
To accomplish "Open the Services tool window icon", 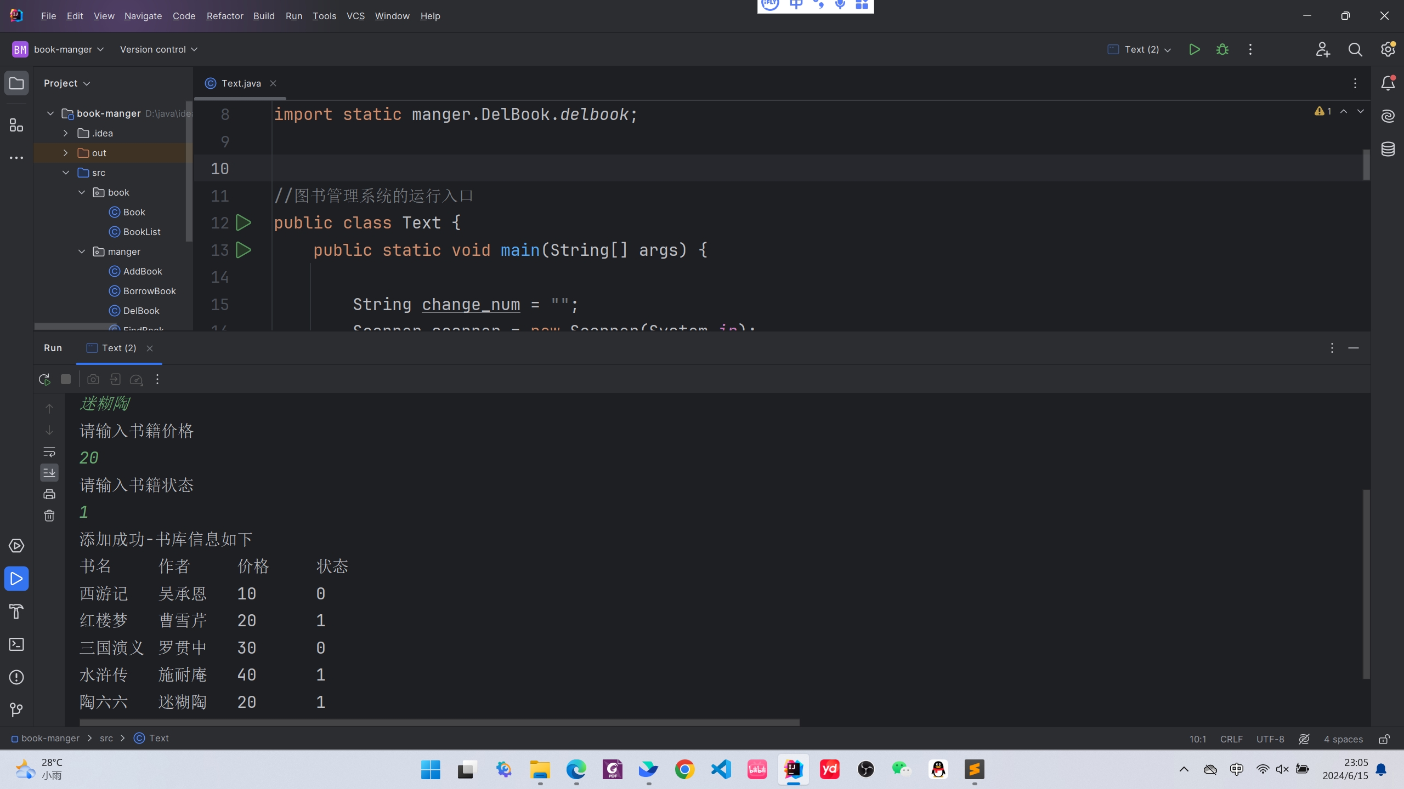I will point(16,546).
